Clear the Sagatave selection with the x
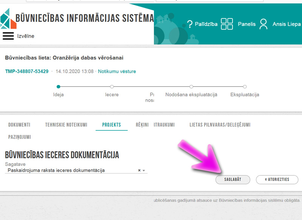 (139, 170)
